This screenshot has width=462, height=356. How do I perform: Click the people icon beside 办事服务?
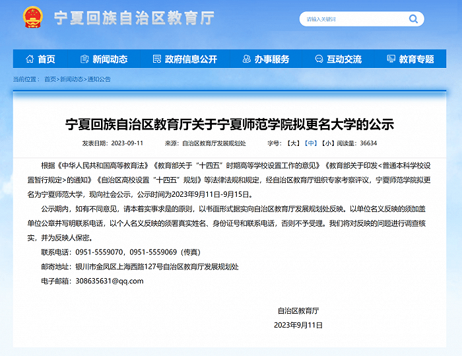tap(247, 59)
